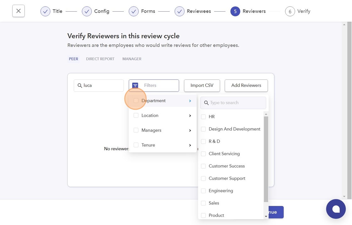Click the step 6 Verify circle
This screenshot has width=352, height=225.
coord(290,12)
